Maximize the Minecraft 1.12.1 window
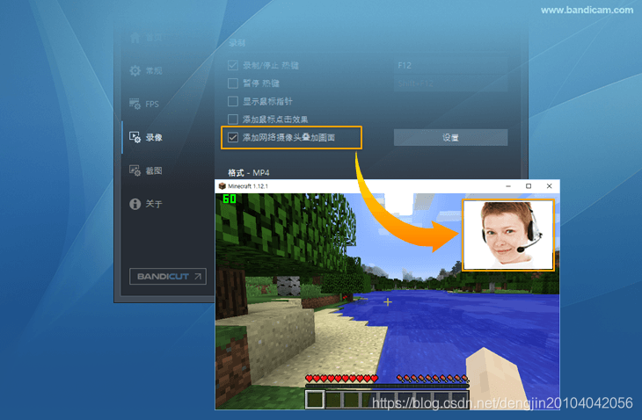The image size is (642, 420). click(x=529, y=186)
